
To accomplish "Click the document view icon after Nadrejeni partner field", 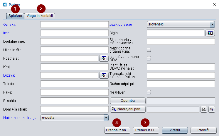I will coord(204,109).
